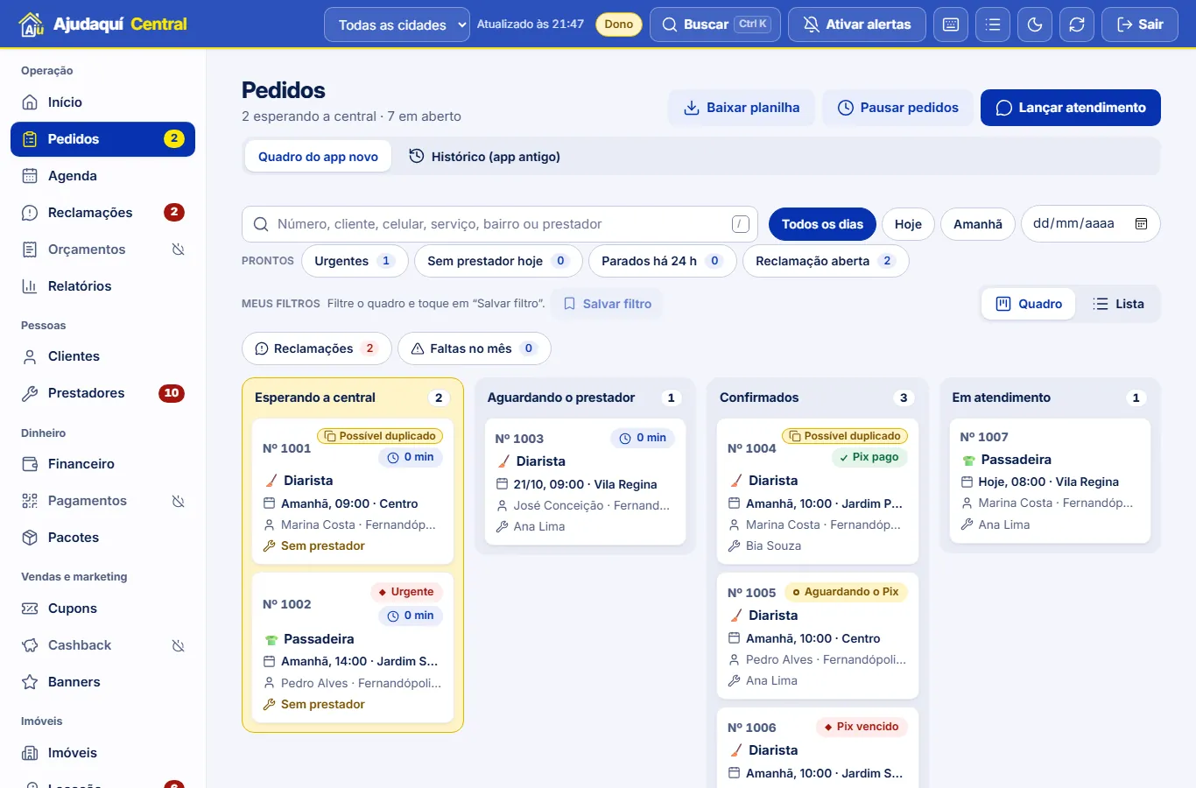Screen dimensions: 1196x788
Task: Open Agenda in the sidebar
Action: point(102,176)
